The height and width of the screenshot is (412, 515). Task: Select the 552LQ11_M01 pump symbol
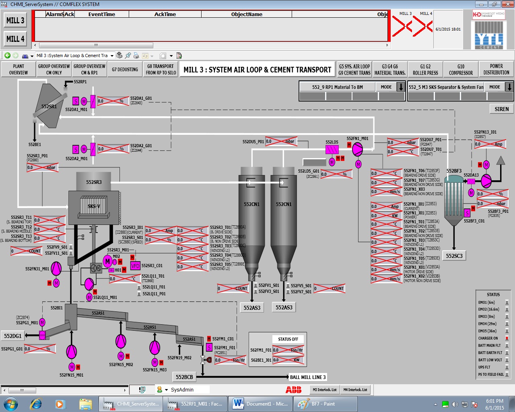pos(89,284)
